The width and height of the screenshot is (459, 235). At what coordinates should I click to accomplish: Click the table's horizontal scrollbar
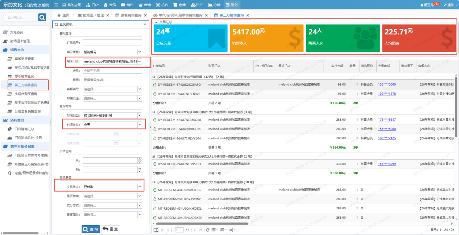point(203,224)
